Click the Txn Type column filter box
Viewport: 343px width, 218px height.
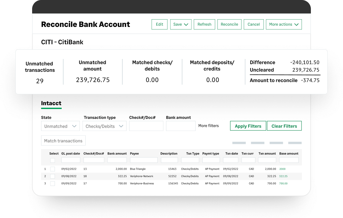(190, 160)
